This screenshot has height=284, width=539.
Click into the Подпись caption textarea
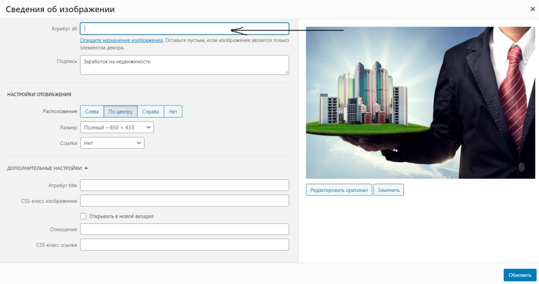[184, 65]
